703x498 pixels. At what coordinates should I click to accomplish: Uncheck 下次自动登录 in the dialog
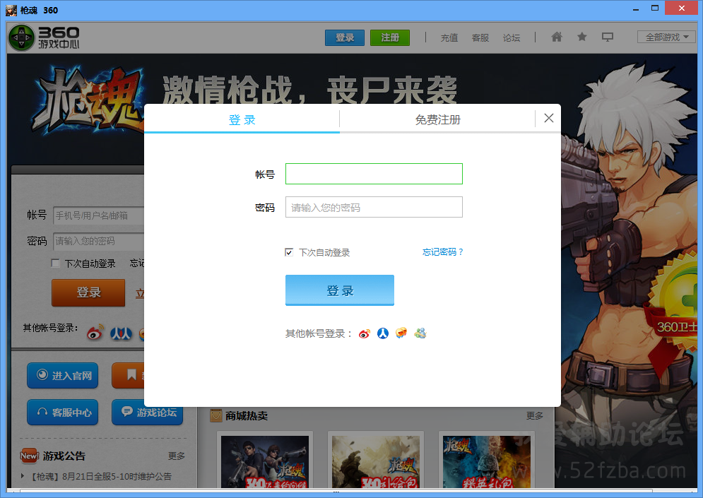click(x=289, y=252)
